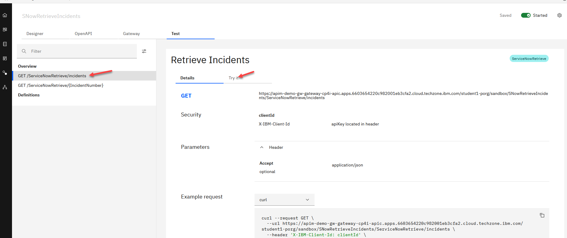The height and width of the screenshot is (238, 567).
Task: Open the settings gear icon
Action: [559, 15]
